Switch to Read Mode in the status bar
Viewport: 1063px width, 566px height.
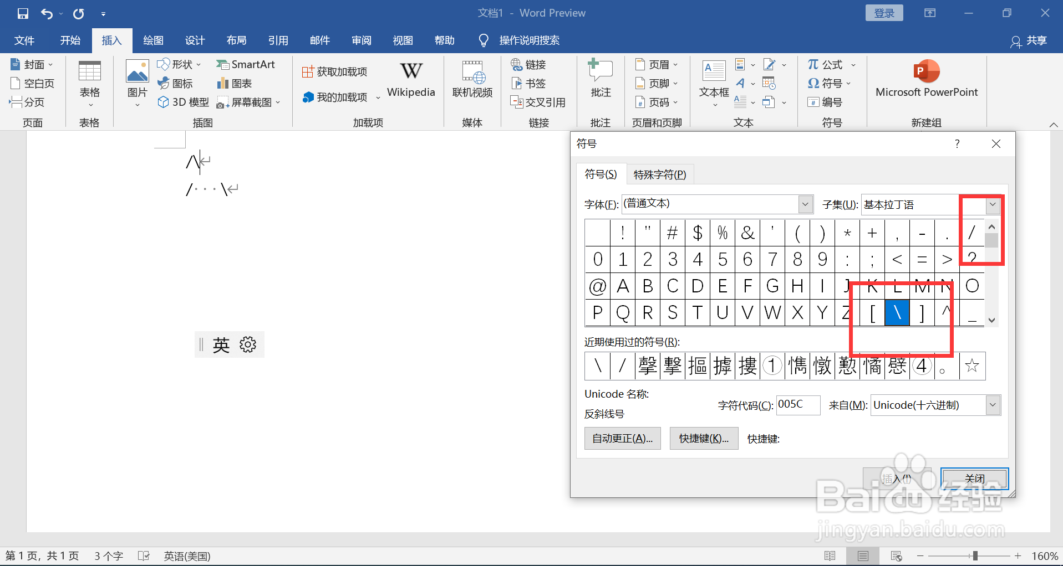(831, 555)
